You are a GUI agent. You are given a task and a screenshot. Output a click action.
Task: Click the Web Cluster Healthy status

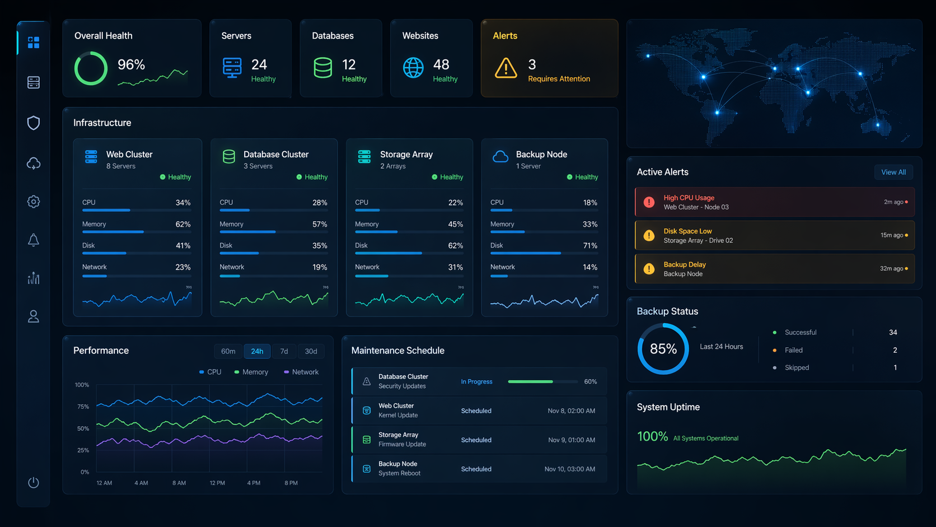[x=176, y=177]
